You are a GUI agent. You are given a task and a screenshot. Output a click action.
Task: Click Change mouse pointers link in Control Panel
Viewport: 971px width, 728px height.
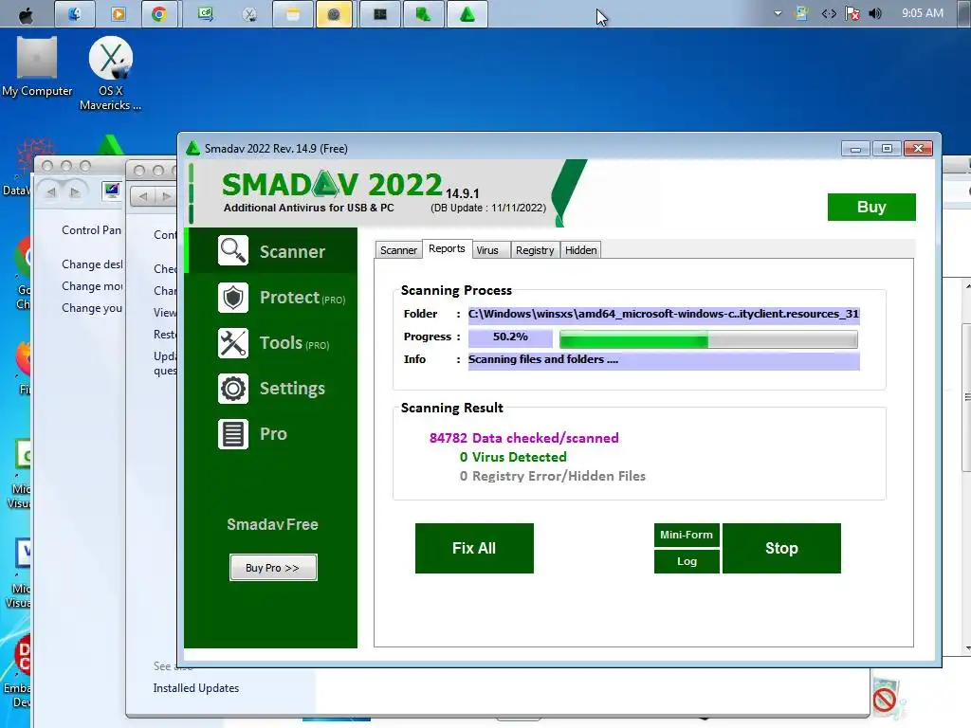point(92,286)
